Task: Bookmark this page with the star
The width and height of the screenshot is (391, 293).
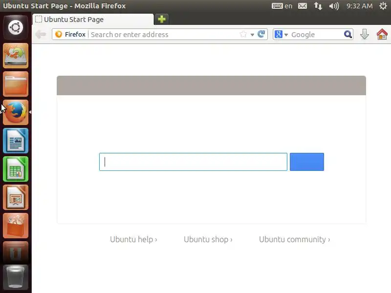Action: click(243, 34)
